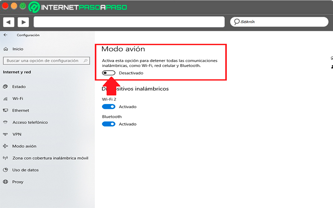Click Activado label beside Bluetooth toggle
This screenshot has width=333, height=208.
[x=127, y=124]
